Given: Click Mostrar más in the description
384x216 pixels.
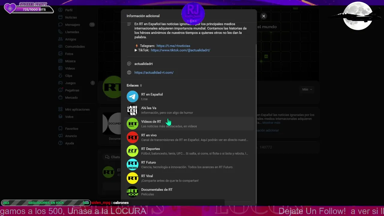Looking at the screenshot, I should tap(271, 123).
